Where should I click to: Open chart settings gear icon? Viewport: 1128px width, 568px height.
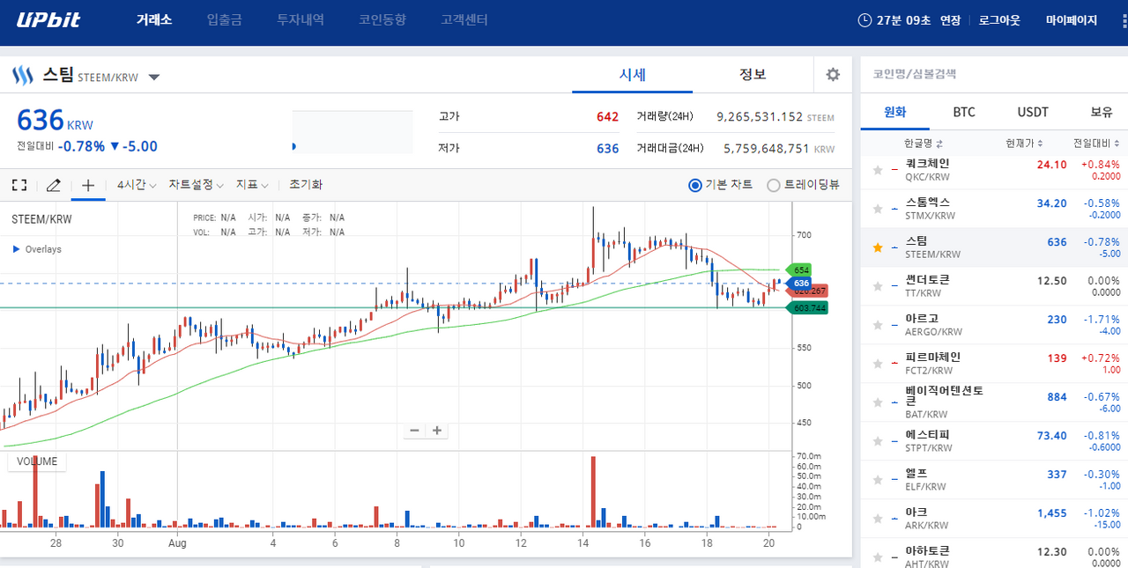click(833, 75)
